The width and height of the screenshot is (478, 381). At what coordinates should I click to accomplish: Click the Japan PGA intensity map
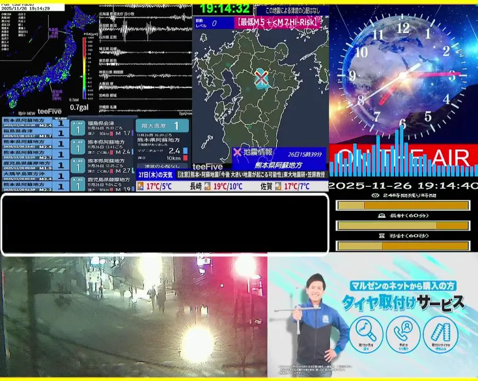[49, 59]
